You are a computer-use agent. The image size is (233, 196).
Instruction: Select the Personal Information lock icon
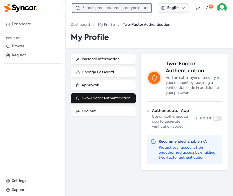[x=77, y=59]
